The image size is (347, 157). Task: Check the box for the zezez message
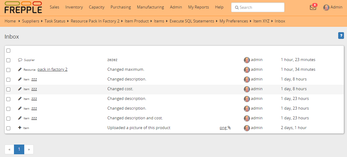coord(8,60)
